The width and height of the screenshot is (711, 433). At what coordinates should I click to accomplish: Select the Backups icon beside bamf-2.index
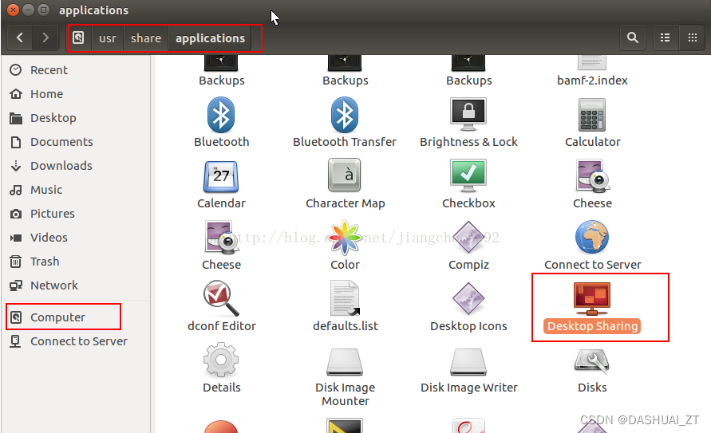coord(468,64)
